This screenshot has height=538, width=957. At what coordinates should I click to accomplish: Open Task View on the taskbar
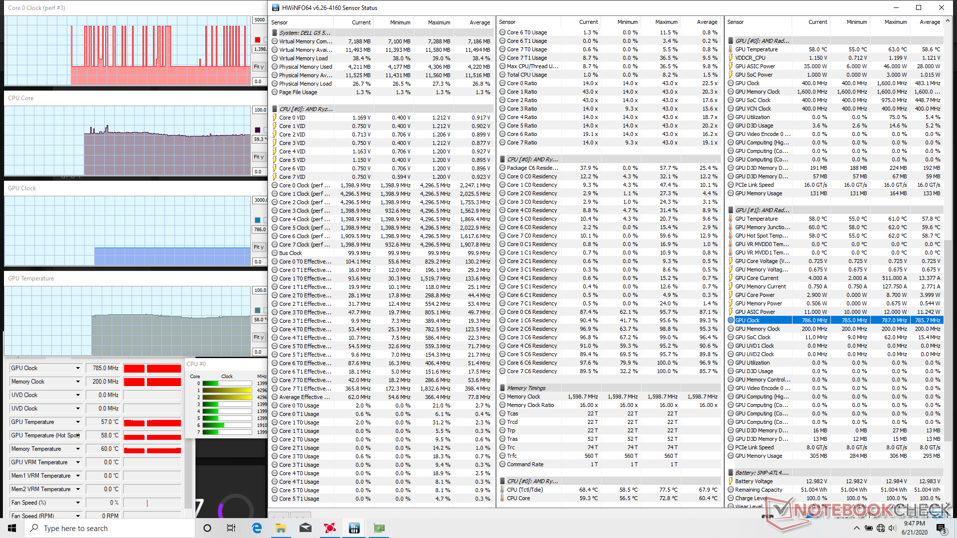[x=231, y=528]
